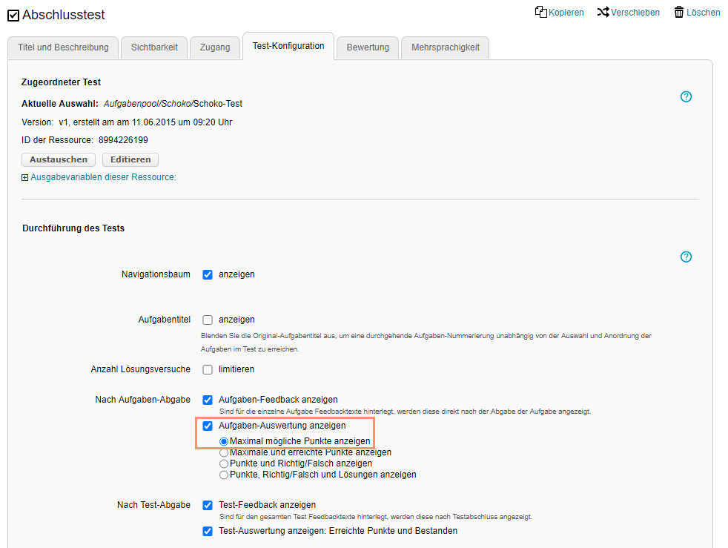728x548 pixels.
Task: Disable the Navigationsbaum anzeigen checkbox
Action: click(x=208, y=274)
